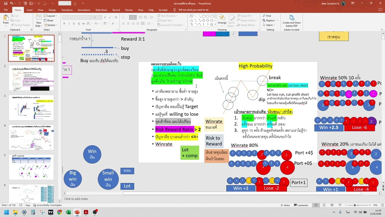The width and height of the screenshot is (385, 217).
Task: Open the Animations tab
Action: coord(84,10)
